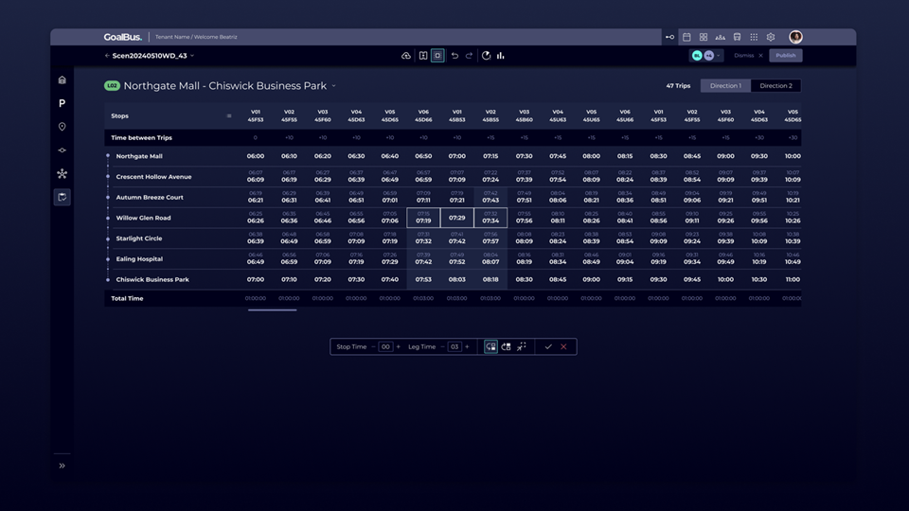Switch to Direction 2 tab
The image size is (909, 511).
pyautogui.click(x=775, y=86)
